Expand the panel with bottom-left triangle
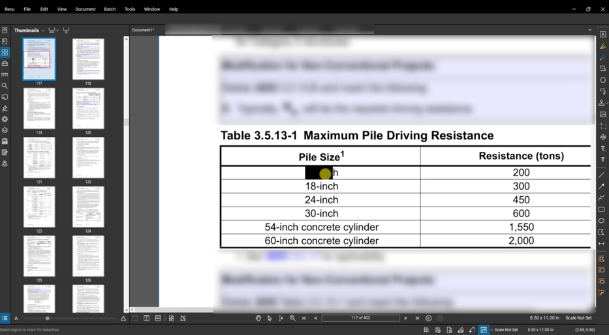This screenshot has width=609, height=335. (16, 318)
